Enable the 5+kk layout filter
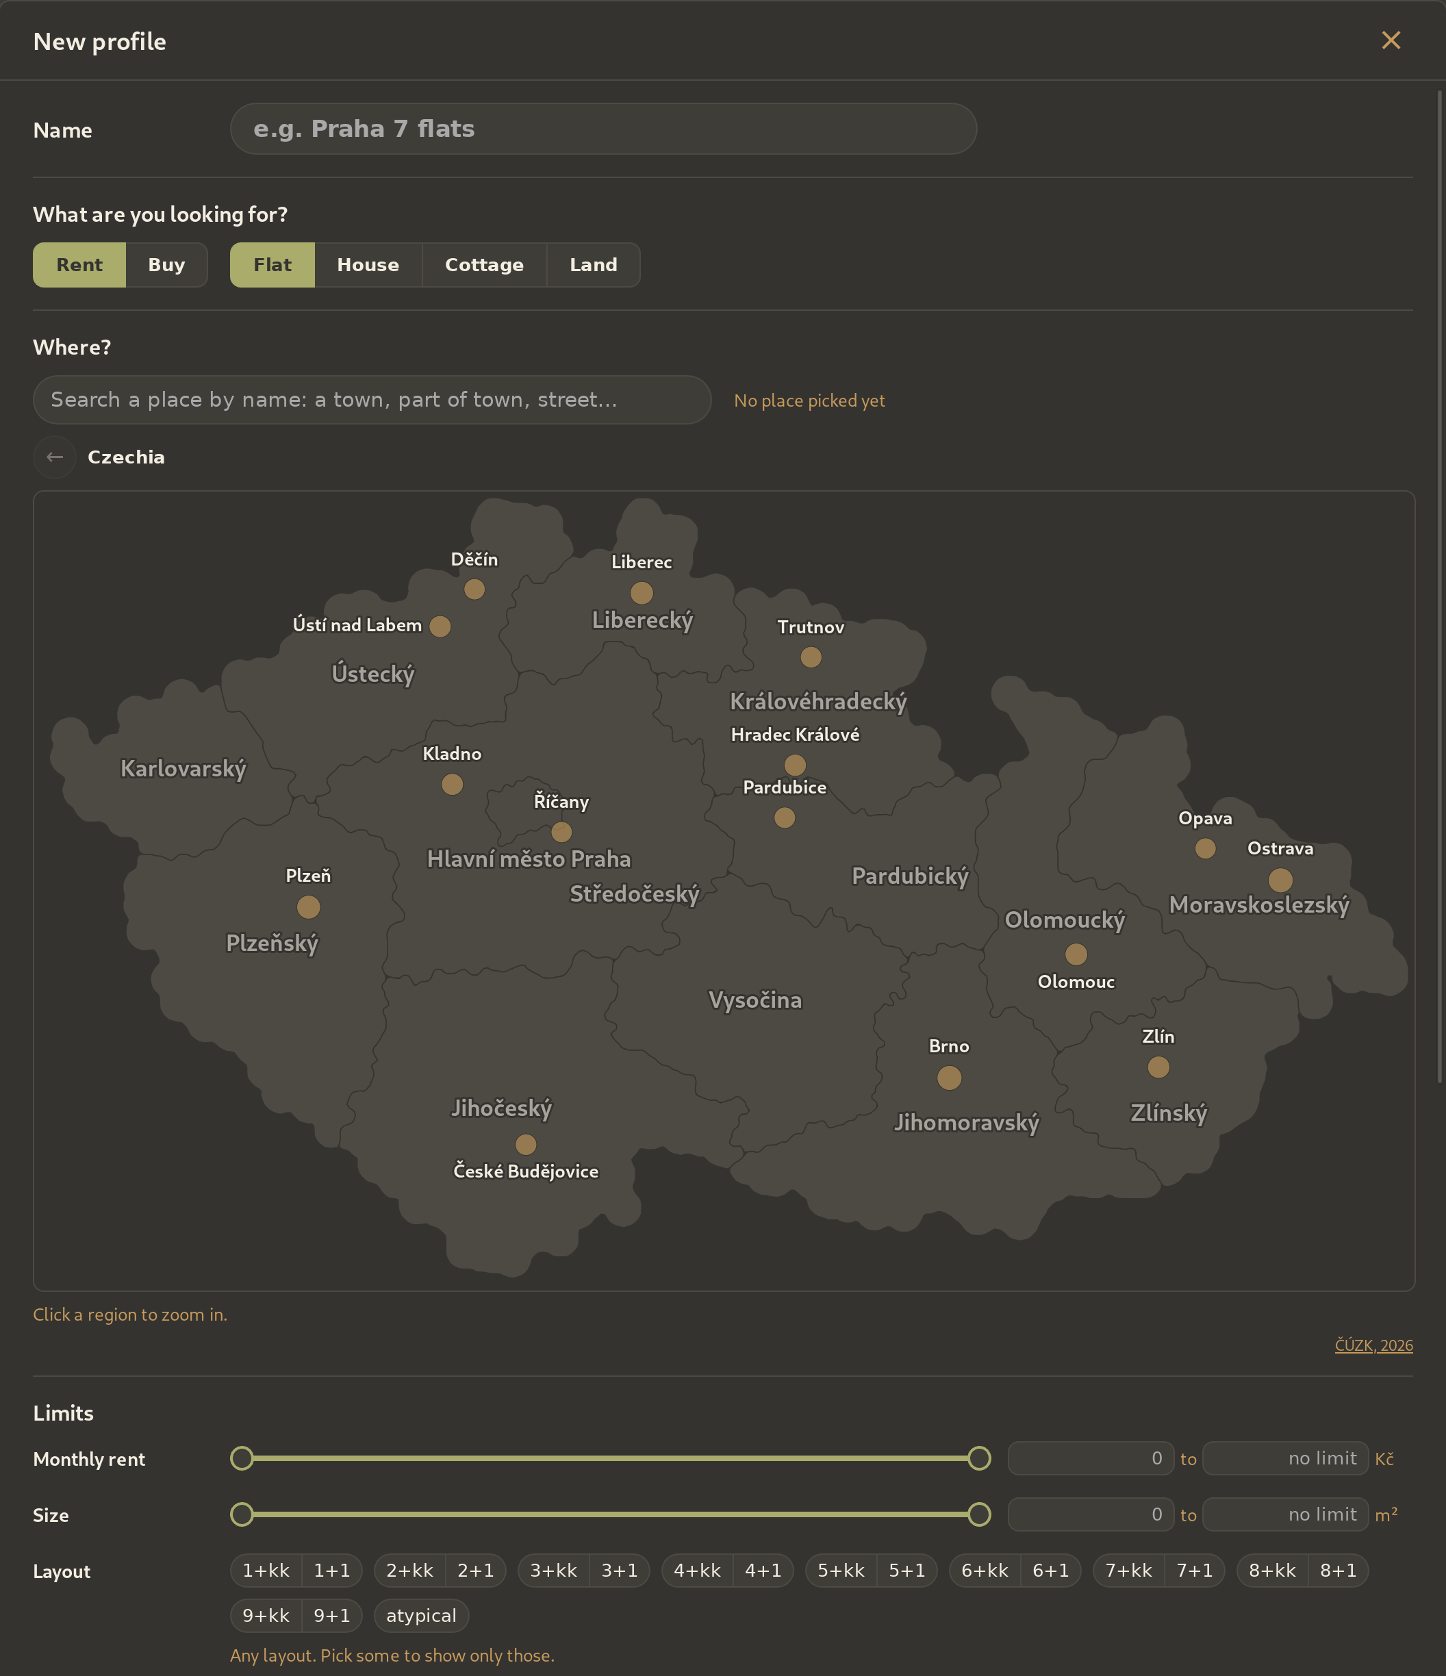1446x1676 pixels. click(841, 1570)
